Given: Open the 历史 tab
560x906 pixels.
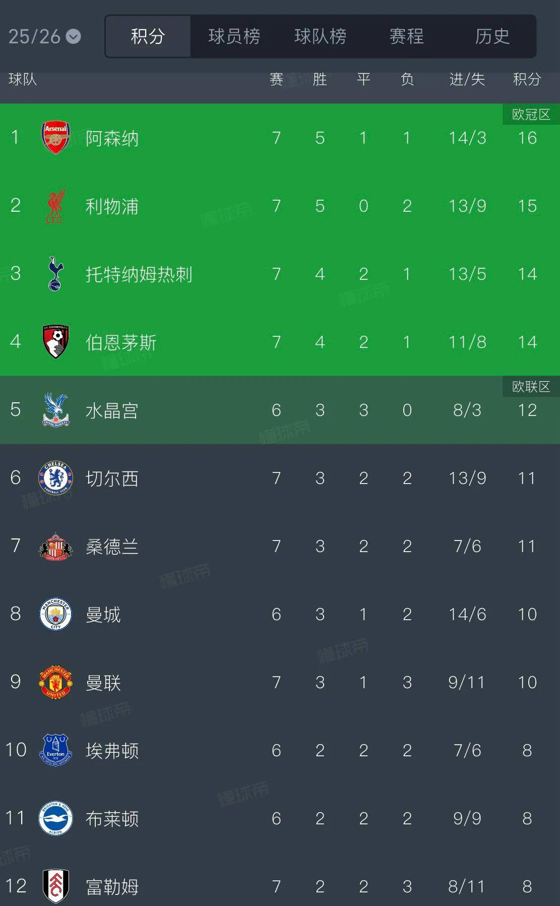Looking at the screenshot, I should 492,36.
